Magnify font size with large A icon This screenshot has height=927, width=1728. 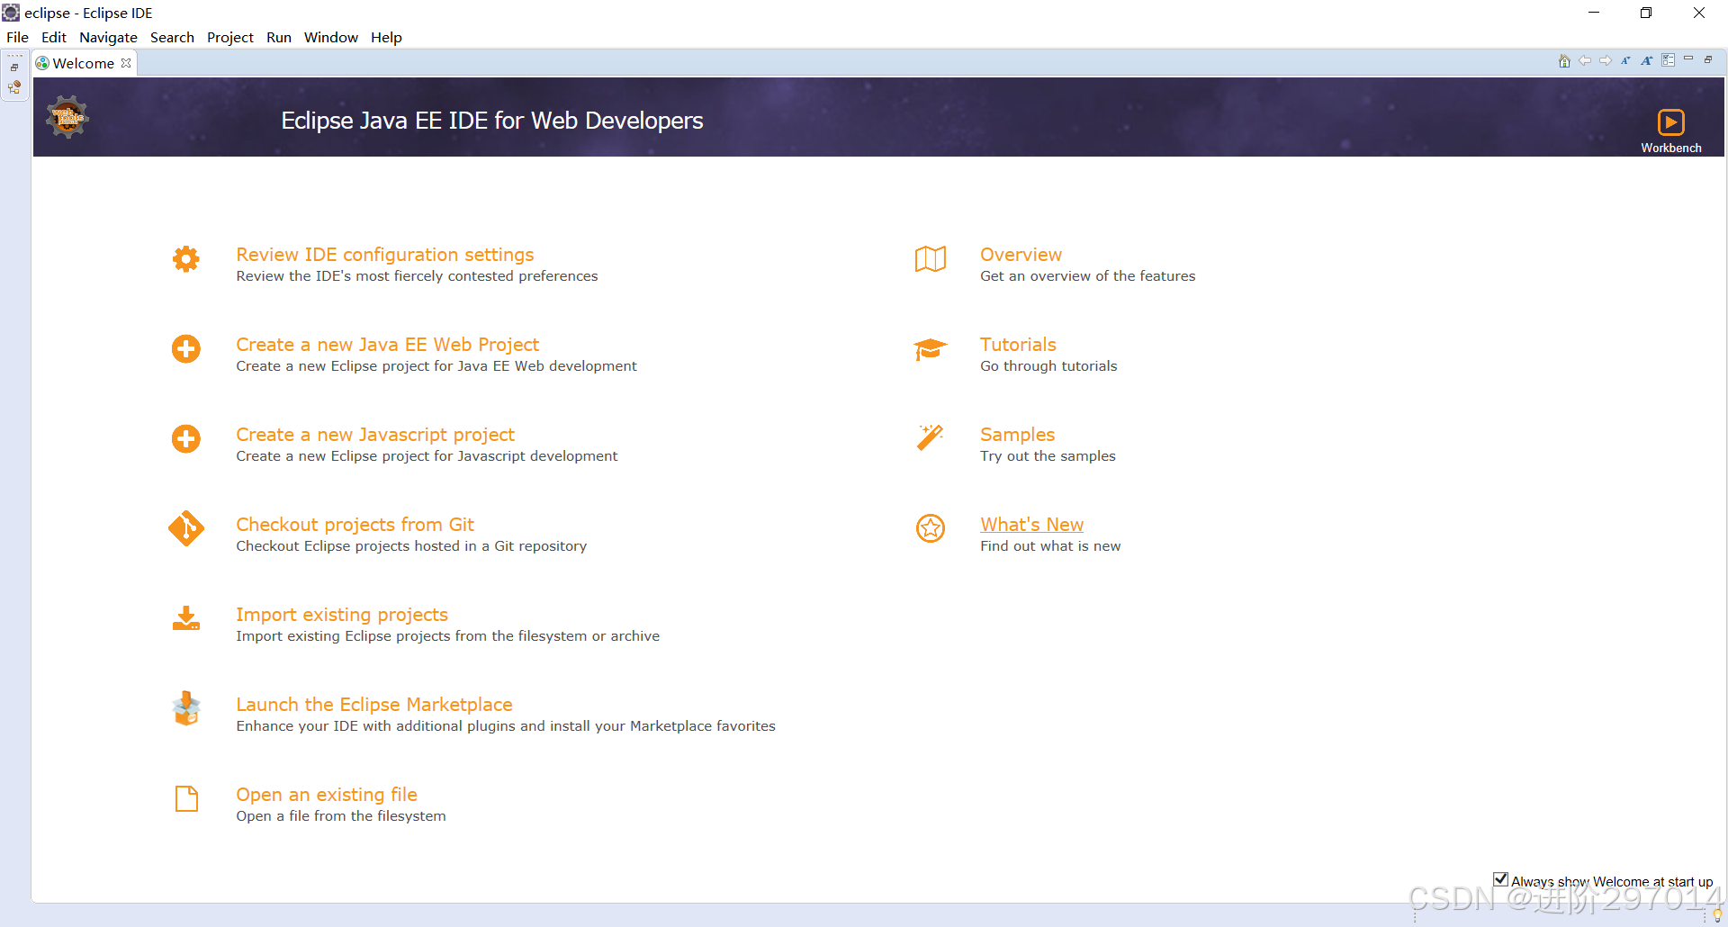1646,61
